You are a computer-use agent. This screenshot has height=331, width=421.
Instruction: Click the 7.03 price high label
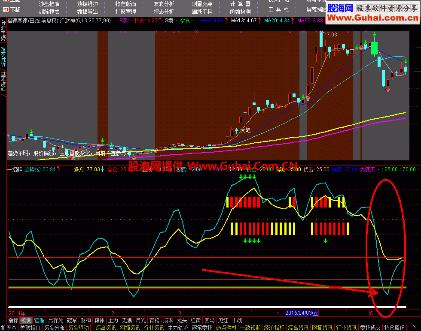coord(332,35)
